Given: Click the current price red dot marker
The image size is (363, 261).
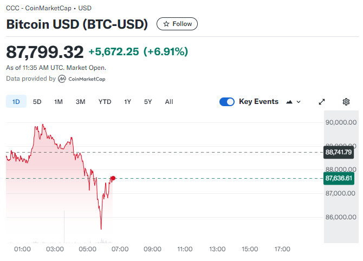Looking at the screenshot, I should coord(113,178).
